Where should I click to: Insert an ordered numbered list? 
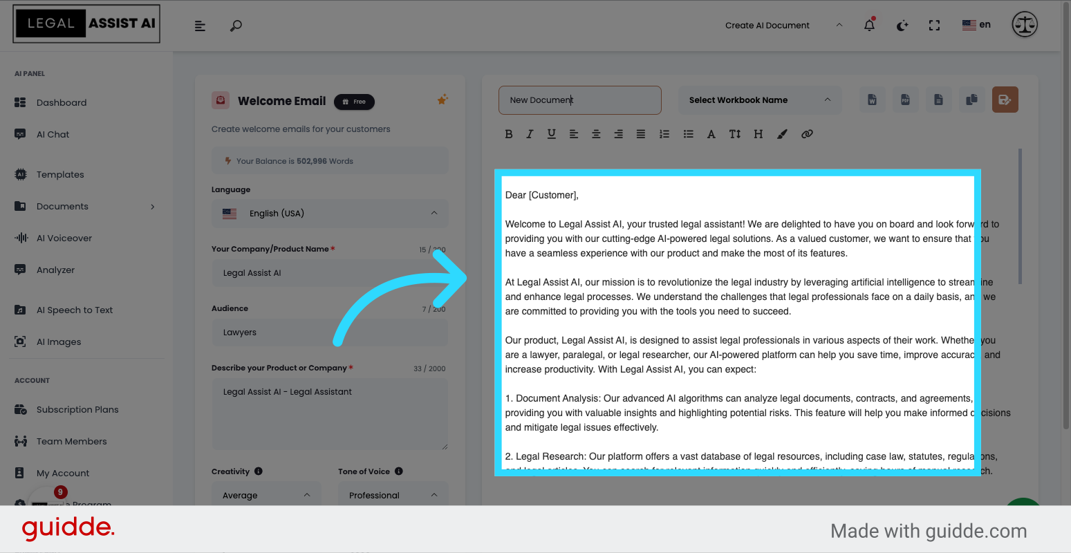click(x=664, y=134)
